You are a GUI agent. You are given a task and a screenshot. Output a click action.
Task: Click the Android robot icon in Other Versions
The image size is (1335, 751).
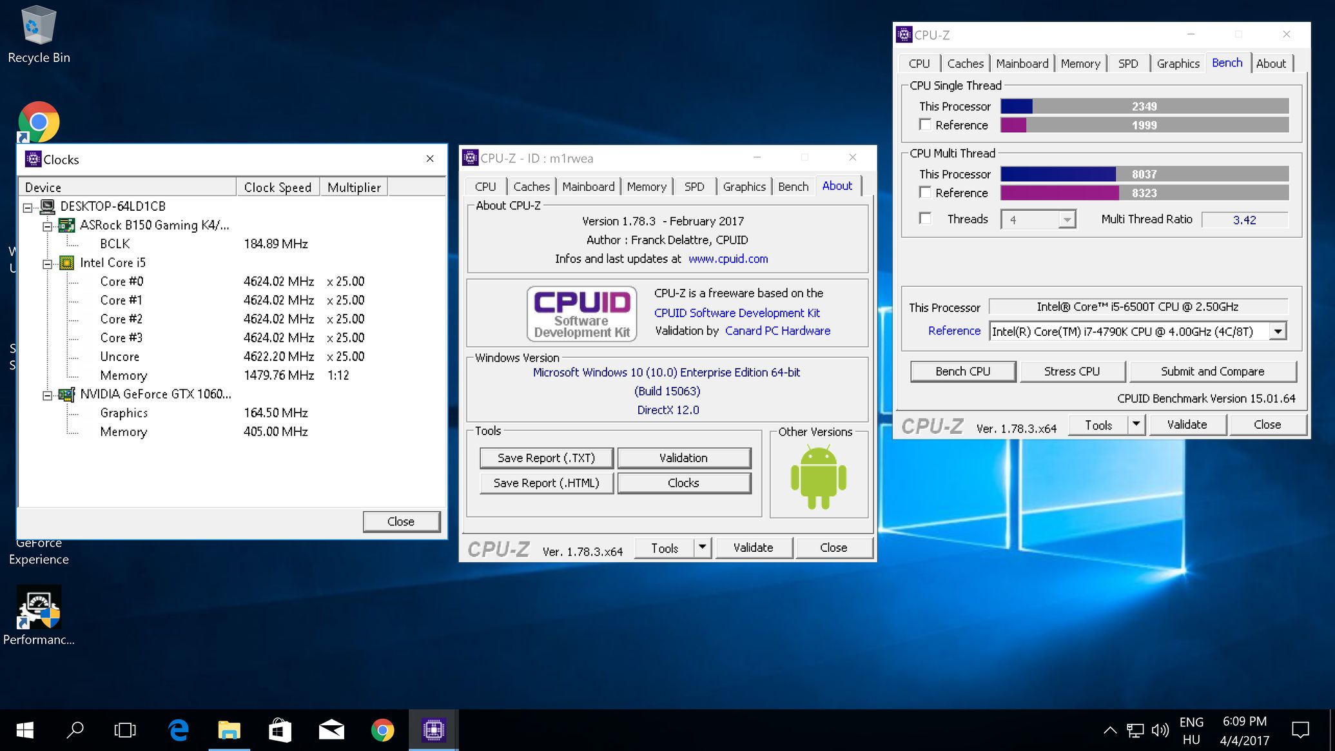point(819,478)
